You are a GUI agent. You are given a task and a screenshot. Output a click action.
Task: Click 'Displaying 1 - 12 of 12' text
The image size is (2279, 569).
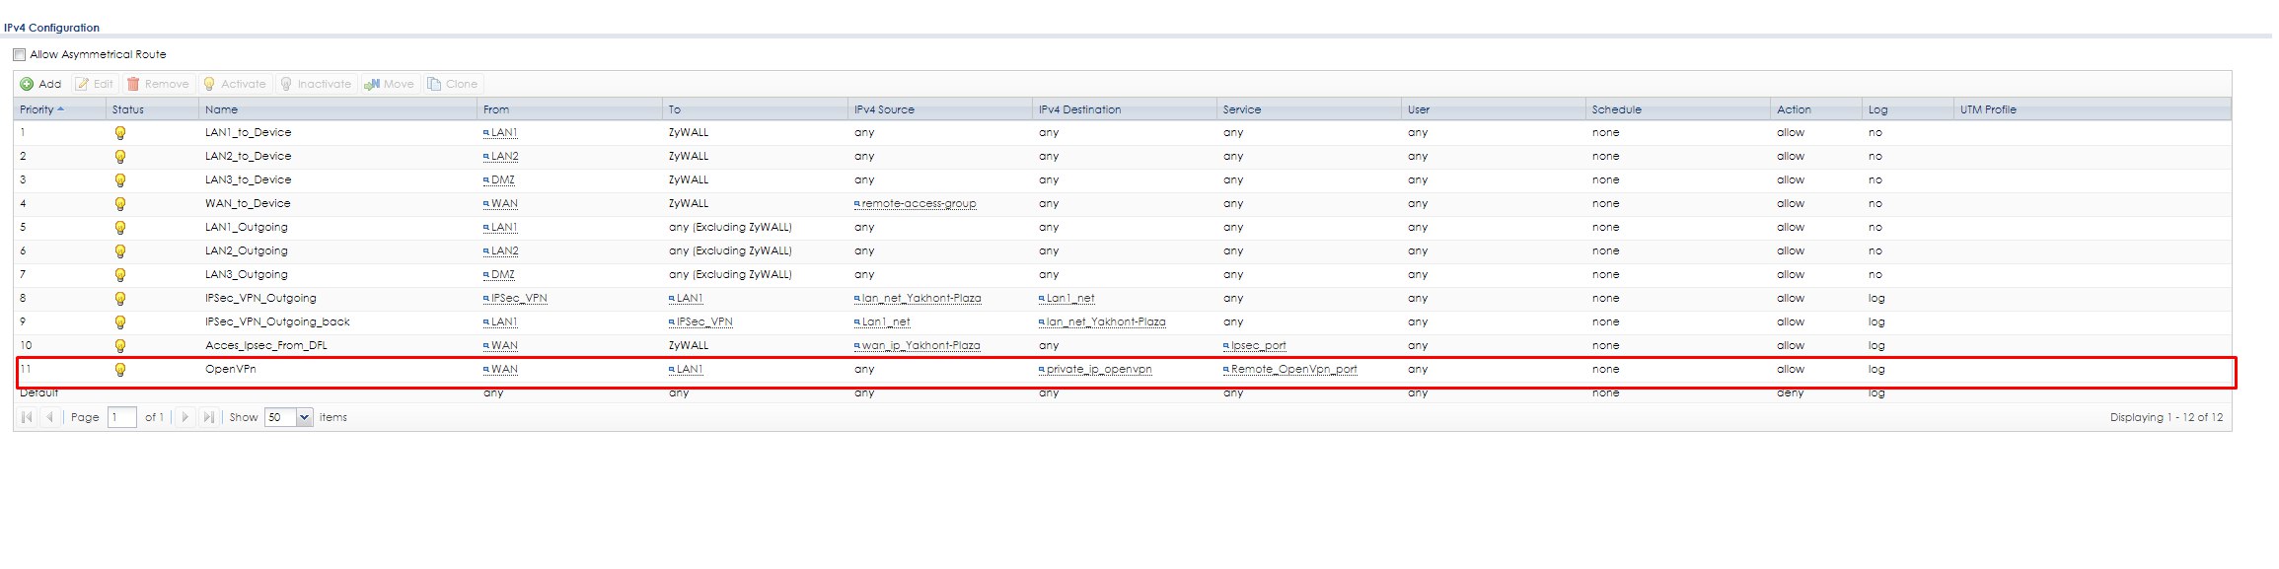[2167, 417]
